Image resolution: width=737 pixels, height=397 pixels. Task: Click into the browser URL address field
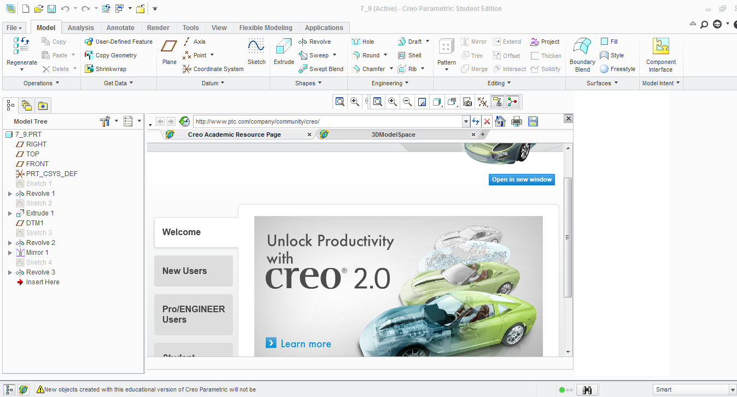pyautogui.click(x=328, y=121)
